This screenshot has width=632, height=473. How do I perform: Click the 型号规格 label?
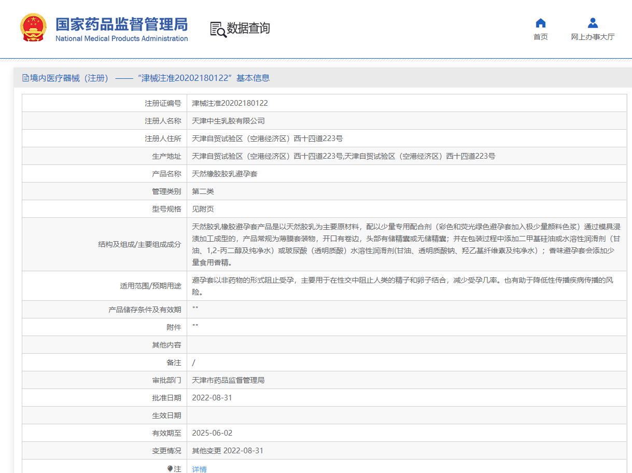pos(166,209)
